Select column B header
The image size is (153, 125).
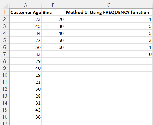(x=53, y=5)
